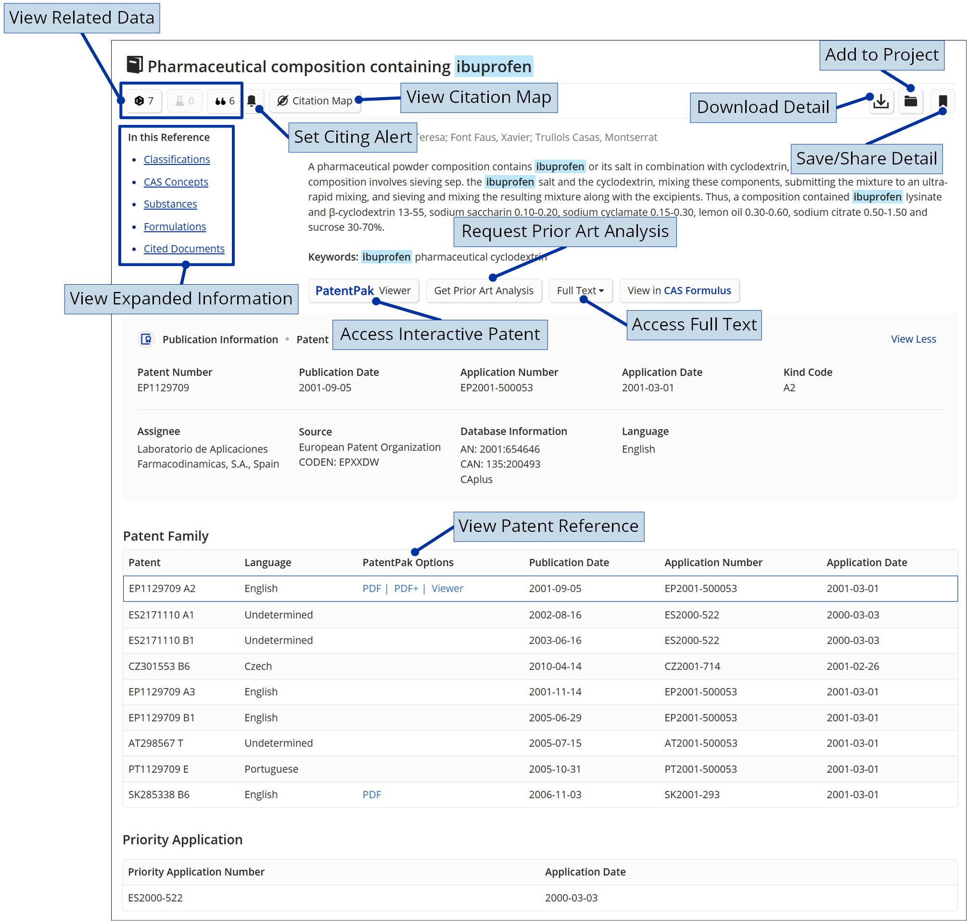Click the PatentPak Options column header
The width and height of the screenshot is (967, 921).
click(408, 563)
